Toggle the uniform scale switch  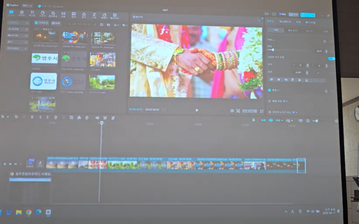coord(331,59)
